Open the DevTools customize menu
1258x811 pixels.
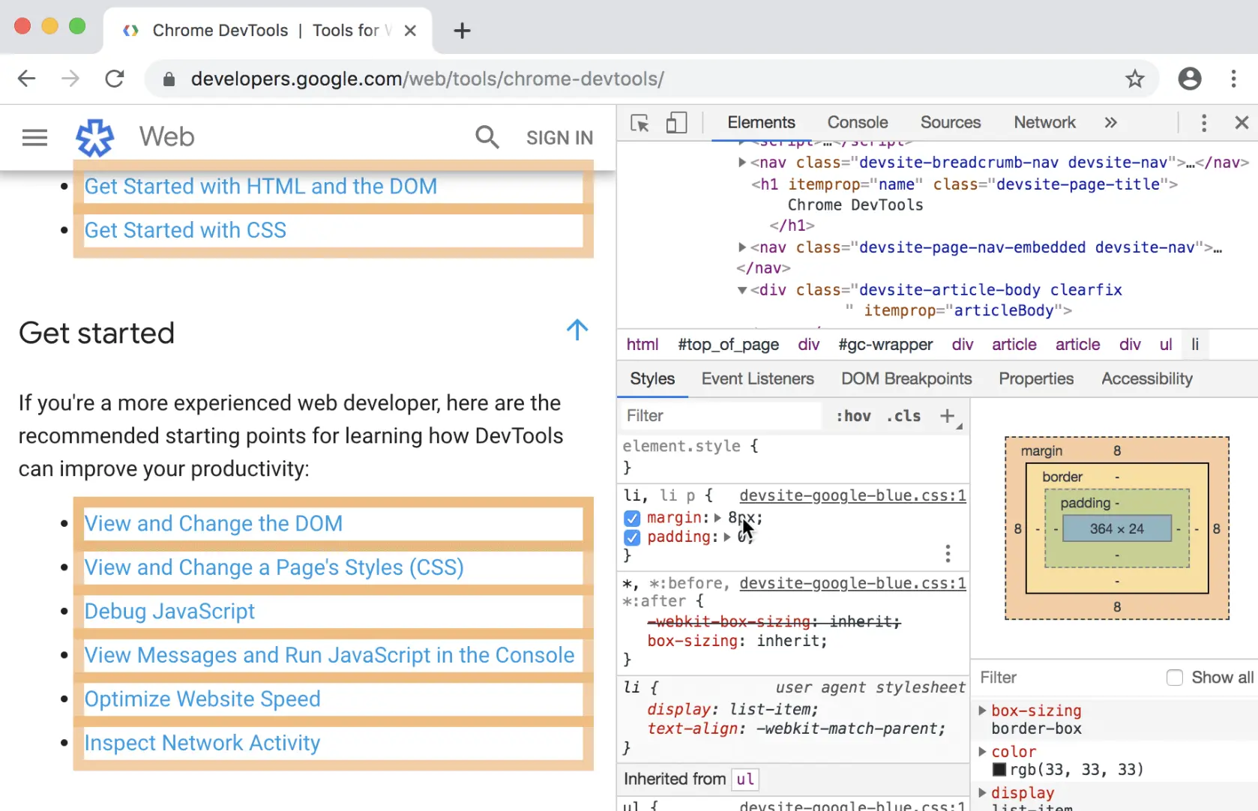pyautogui.click(x=1204, y=123)
